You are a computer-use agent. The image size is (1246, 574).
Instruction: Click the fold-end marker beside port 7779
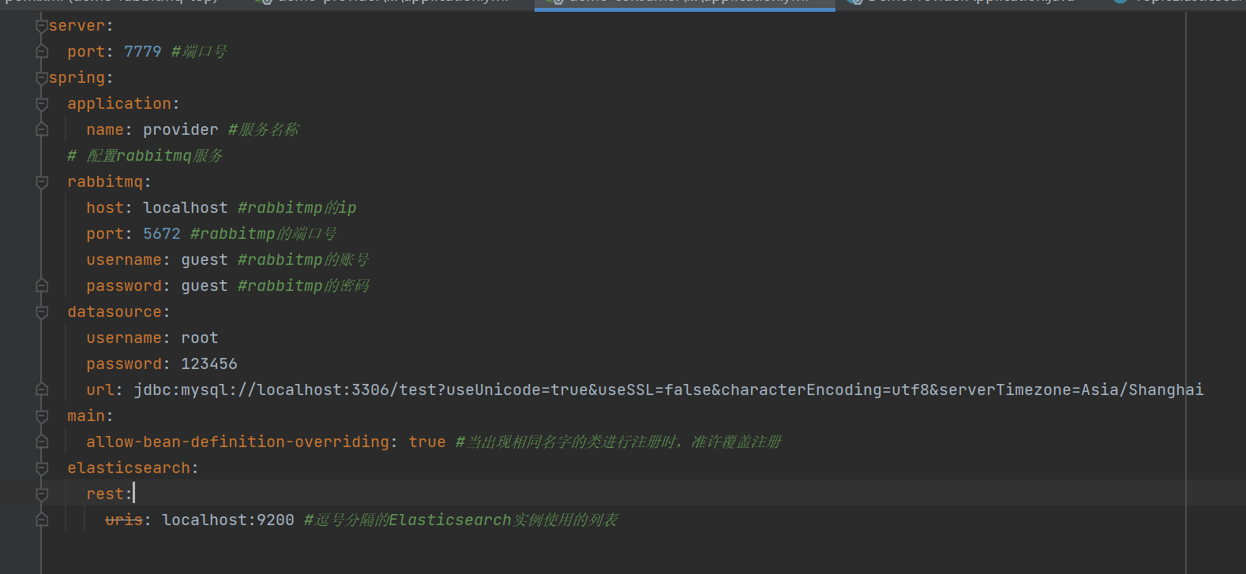tap(42, 52)
